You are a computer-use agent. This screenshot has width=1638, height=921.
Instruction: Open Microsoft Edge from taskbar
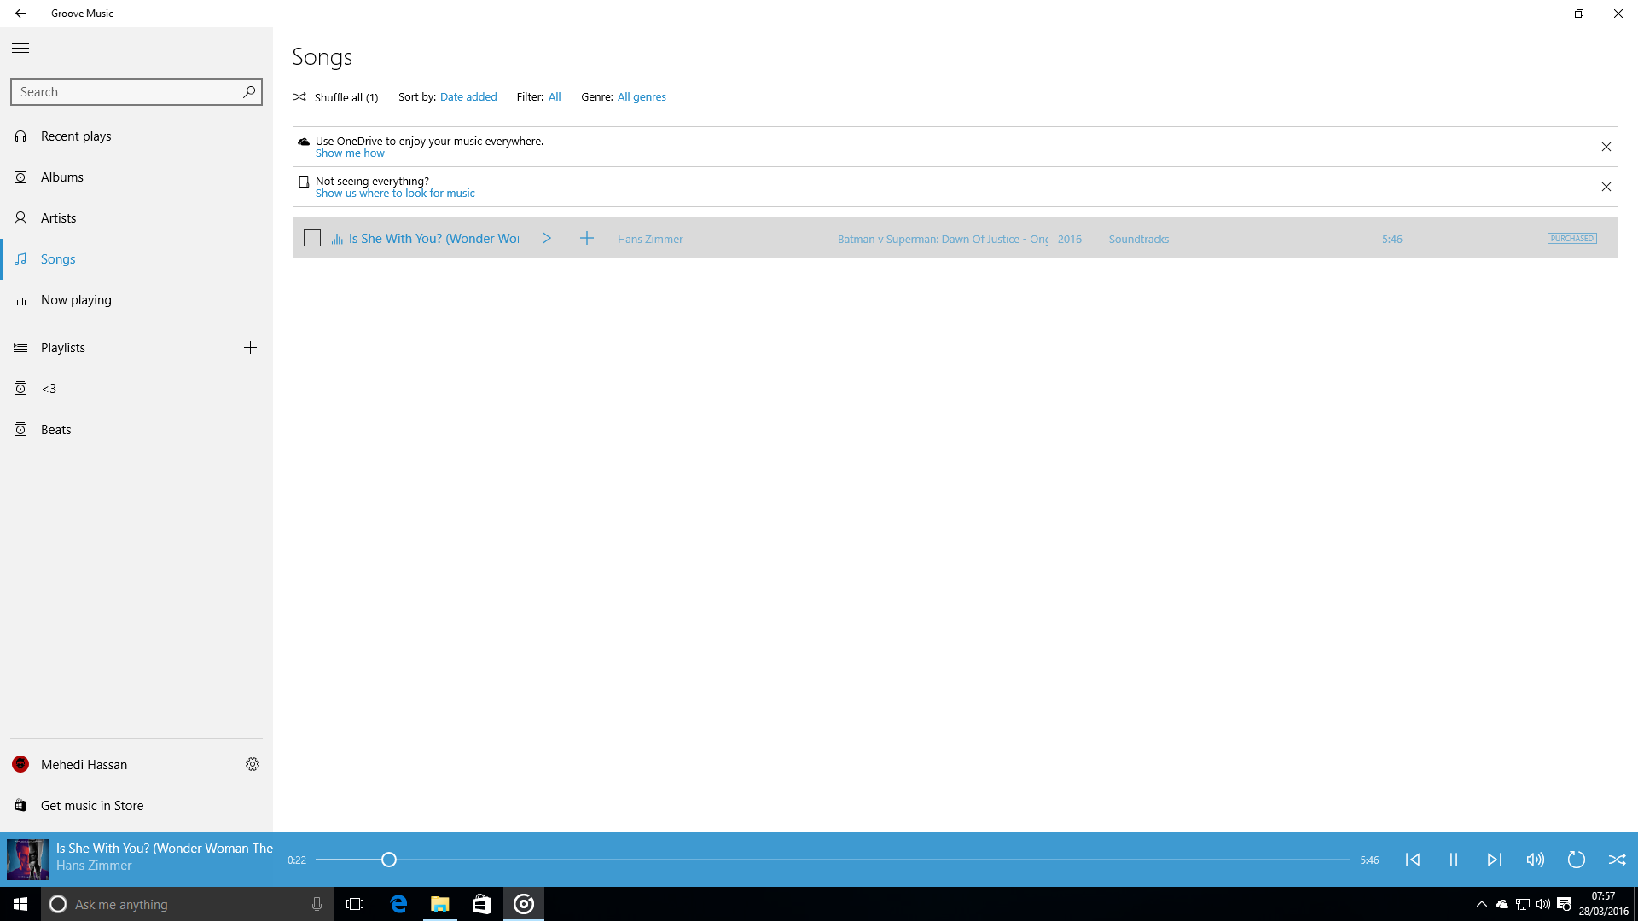(398, 904)
